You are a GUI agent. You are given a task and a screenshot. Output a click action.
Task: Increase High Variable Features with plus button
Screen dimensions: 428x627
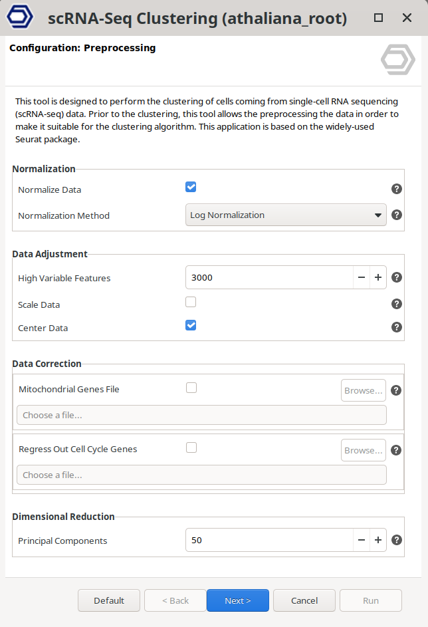click(378, 277)
